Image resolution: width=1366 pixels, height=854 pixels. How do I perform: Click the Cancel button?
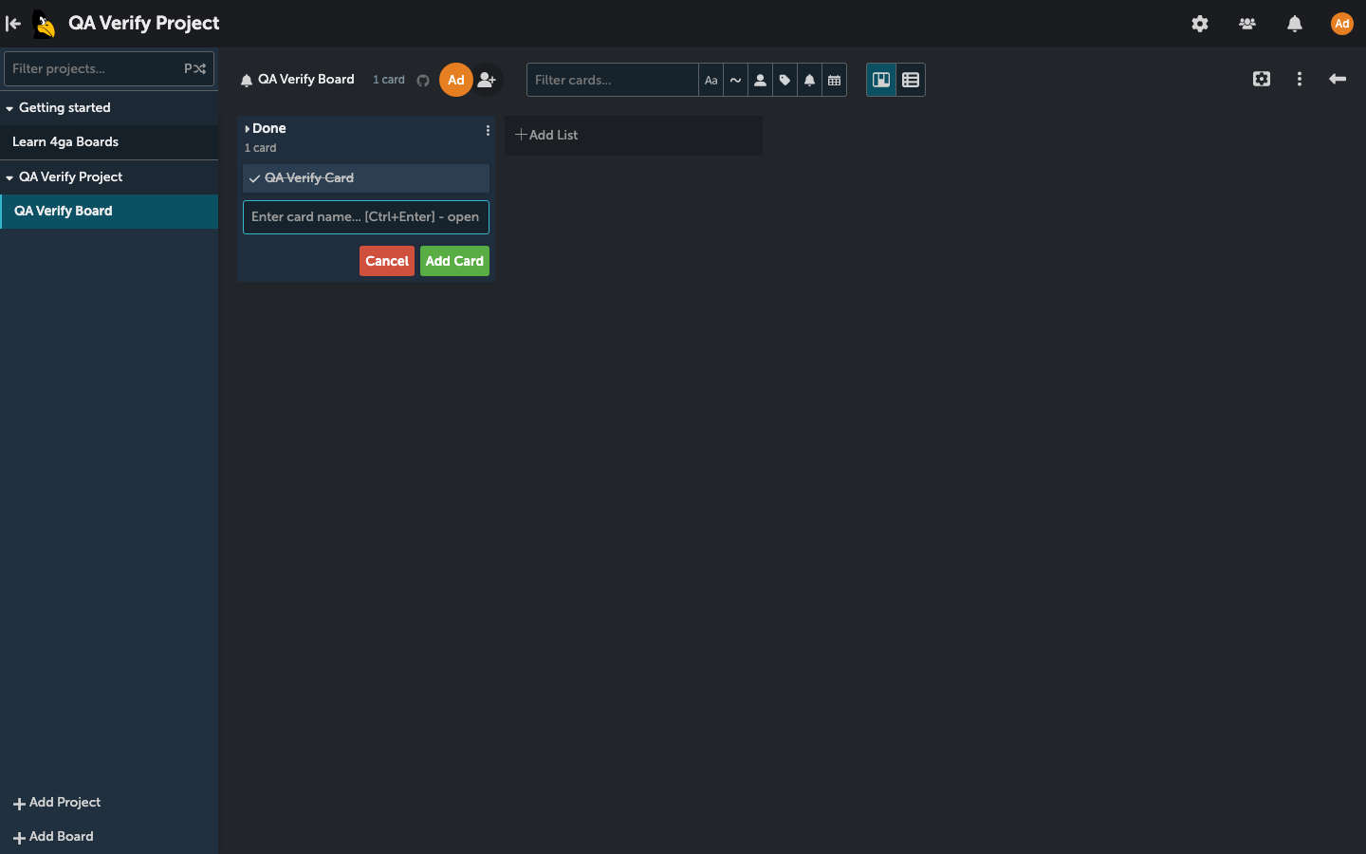[387, 261]
